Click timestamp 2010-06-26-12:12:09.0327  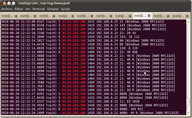(x=23, y=22)
